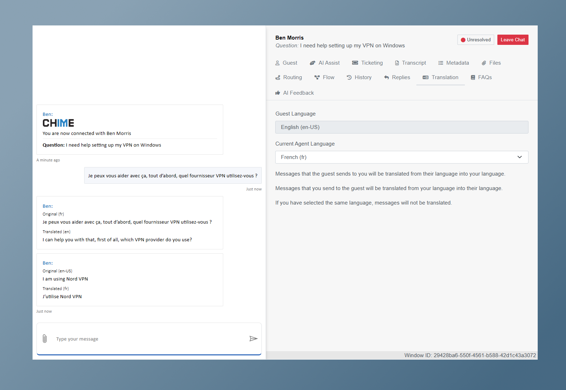This screenshot has height=390, width=566.
Task: Click the 'I am using Nord VPN' message
Action: [x=65, y=279]
